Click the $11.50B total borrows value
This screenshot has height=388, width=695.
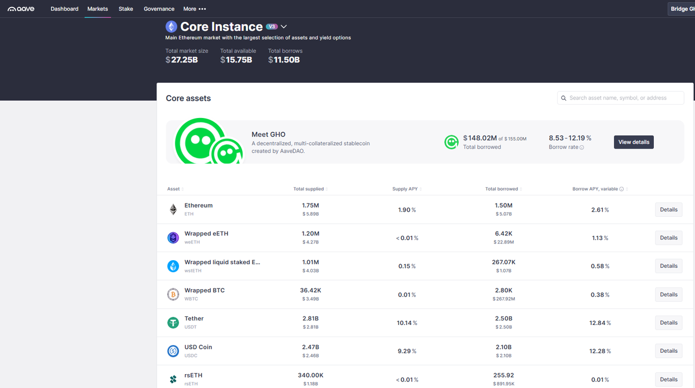pyautogui.click(x=284, y=60)
